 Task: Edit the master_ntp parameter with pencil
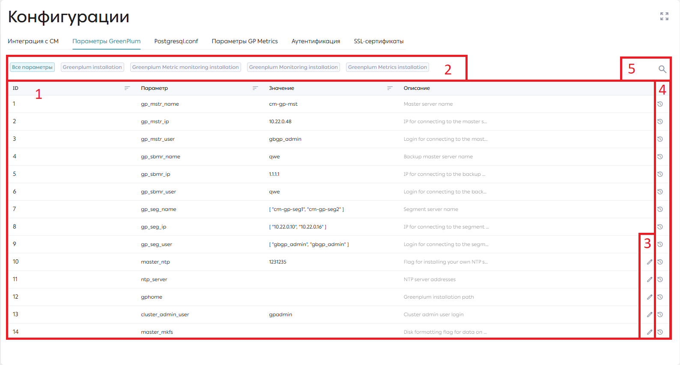(650, 262)
